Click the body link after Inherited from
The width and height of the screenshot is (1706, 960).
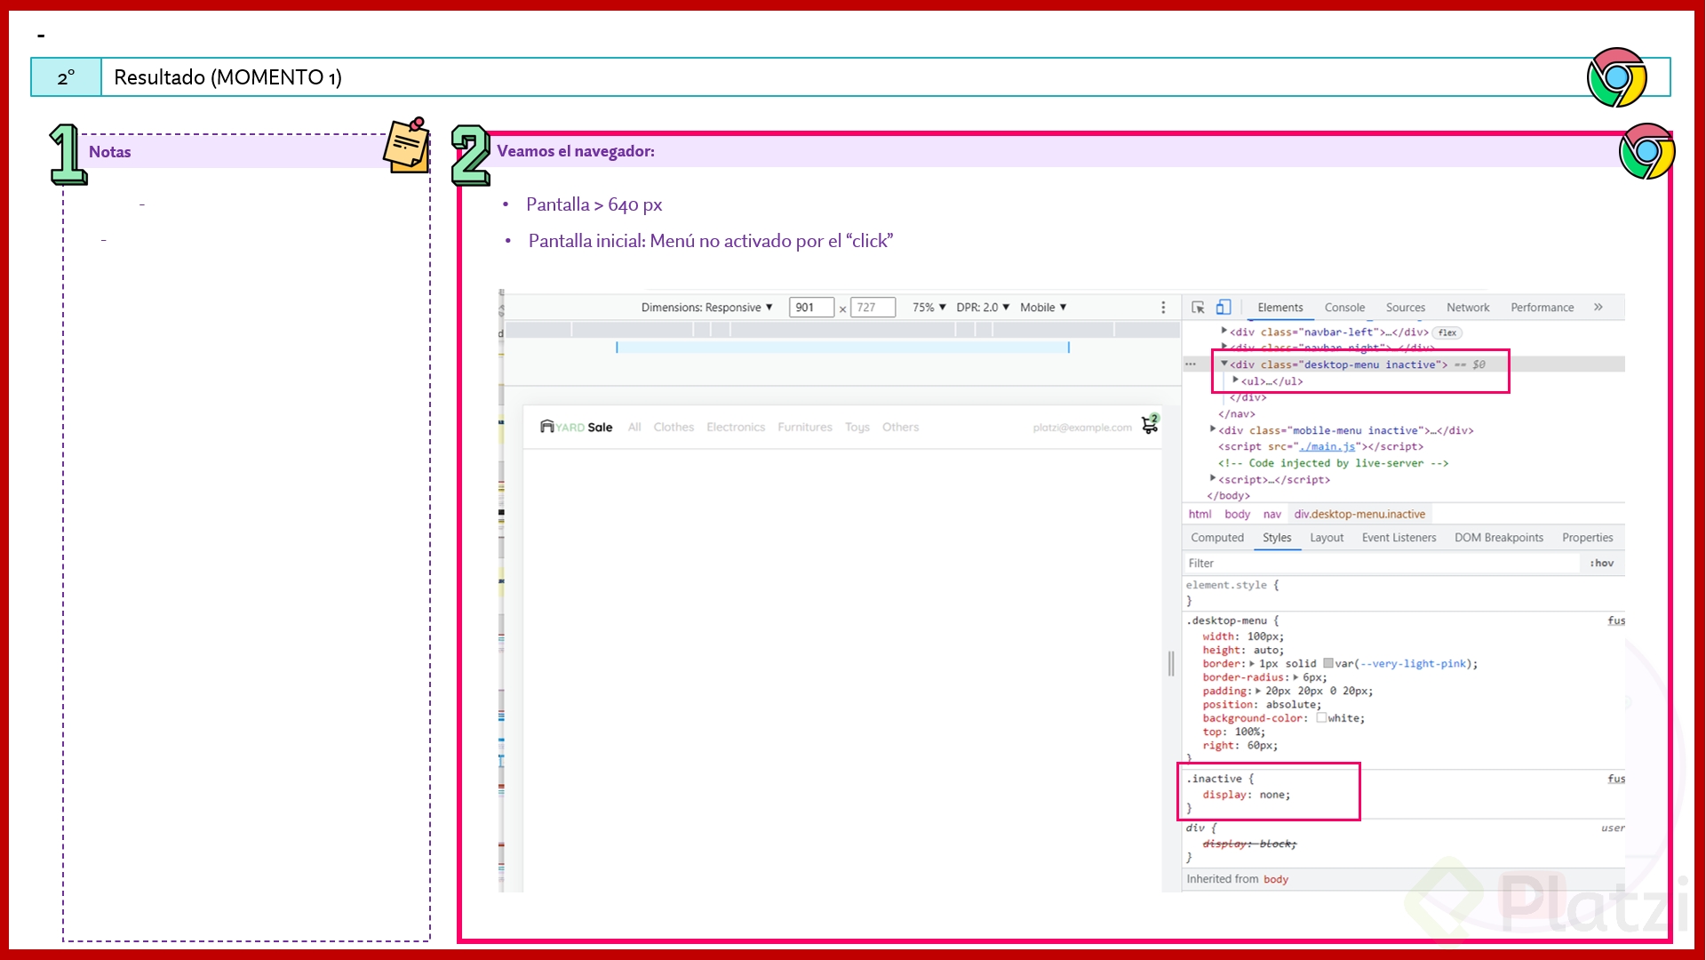coord(1276,879)
